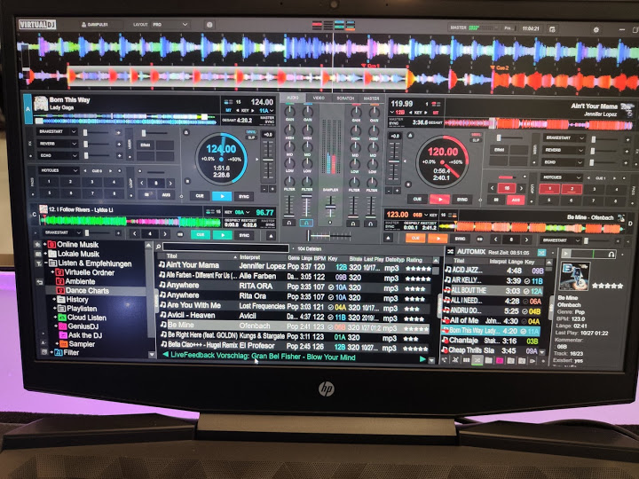Pitch plus button on deck B
Image resolution: width=639 pixels, height=479 pixels.
(x=397, y=191)
